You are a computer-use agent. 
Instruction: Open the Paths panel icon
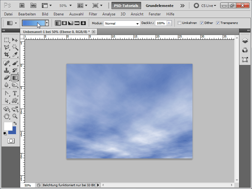245,60
